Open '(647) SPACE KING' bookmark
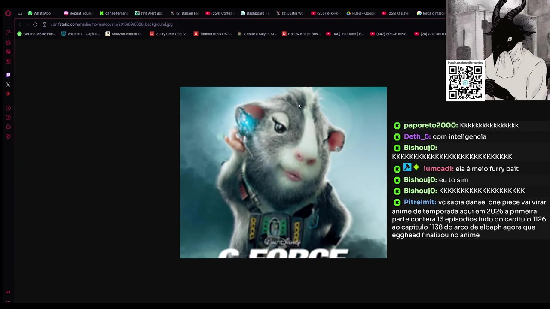 click(x=390, y=34)
